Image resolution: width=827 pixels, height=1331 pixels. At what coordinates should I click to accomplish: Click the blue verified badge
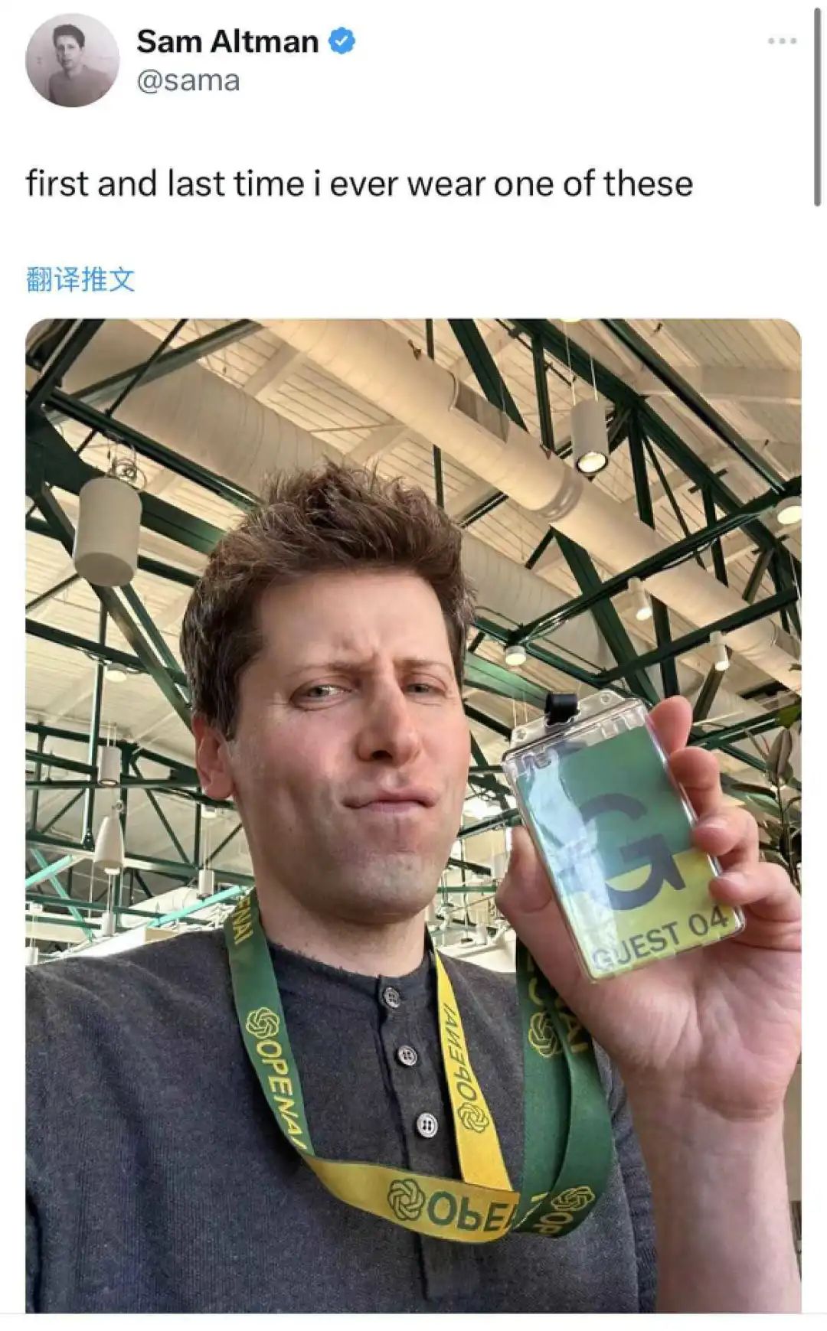tap(342, 41)
